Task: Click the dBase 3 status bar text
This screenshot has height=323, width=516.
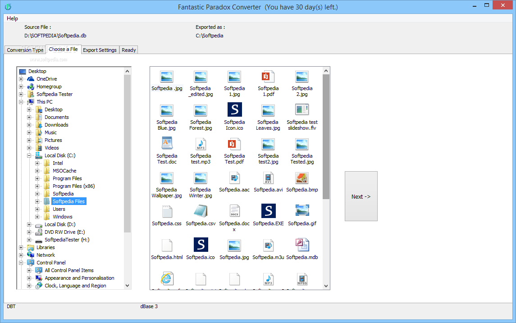Action: click(149, 306)
